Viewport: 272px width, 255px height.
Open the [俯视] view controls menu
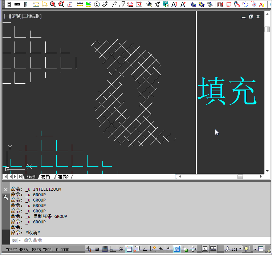point(15,16)
